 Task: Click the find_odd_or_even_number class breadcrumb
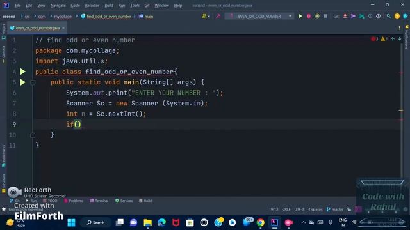(x=106, y=16)
